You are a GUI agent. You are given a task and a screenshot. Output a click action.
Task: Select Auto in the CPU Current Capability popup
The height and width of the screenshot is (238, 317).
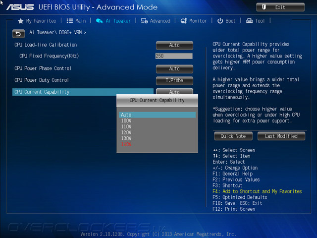click(x=157, y=115)
